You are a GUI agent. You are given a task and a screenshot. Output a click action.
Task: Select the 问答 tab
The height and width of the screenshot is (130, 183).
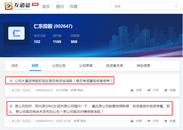35,66
